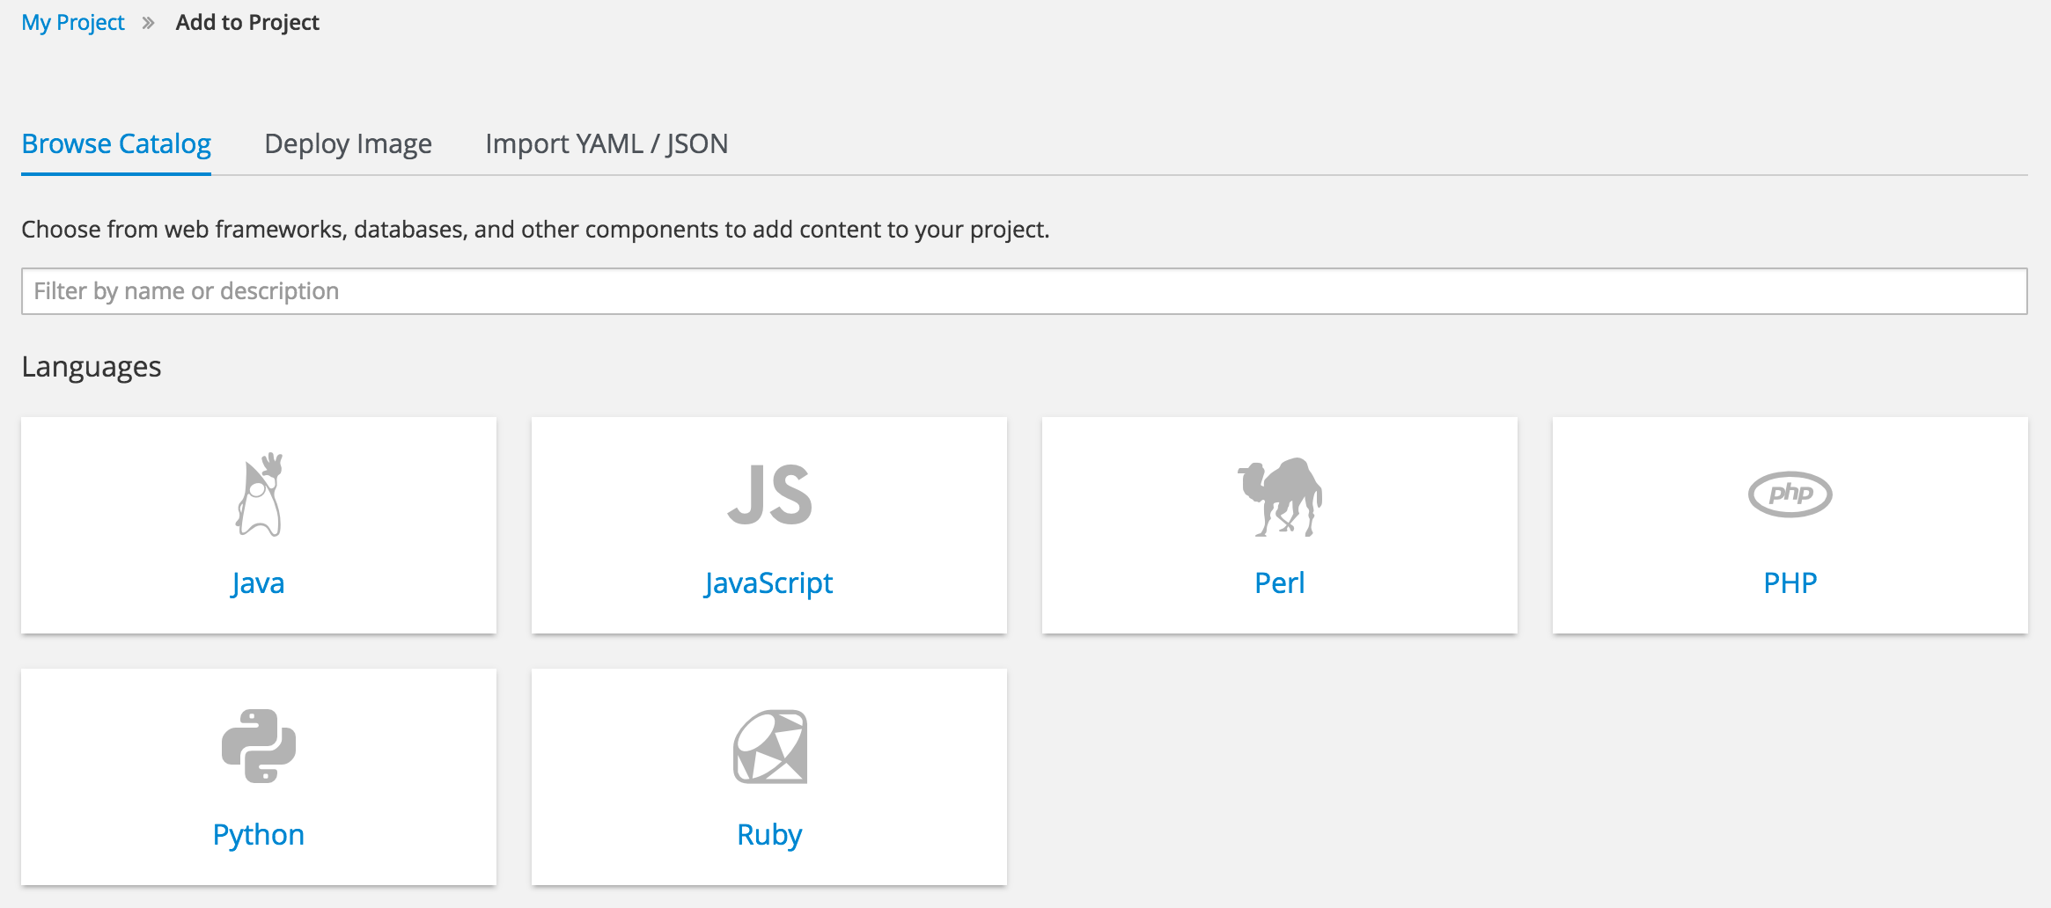Click the Languages section heading
2051x908 pixels.
click(x=92, y=367)
